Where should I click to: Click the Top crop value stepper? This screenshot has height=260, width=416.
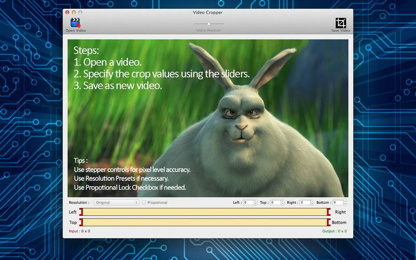coord(283,202)
